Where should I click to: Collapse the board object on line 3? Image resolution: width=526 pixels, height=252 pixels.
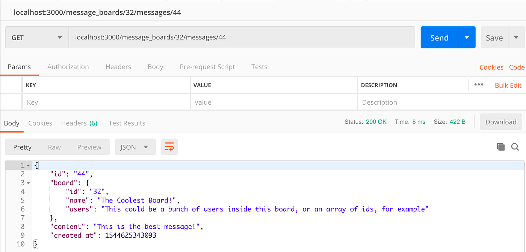[29, 183]
